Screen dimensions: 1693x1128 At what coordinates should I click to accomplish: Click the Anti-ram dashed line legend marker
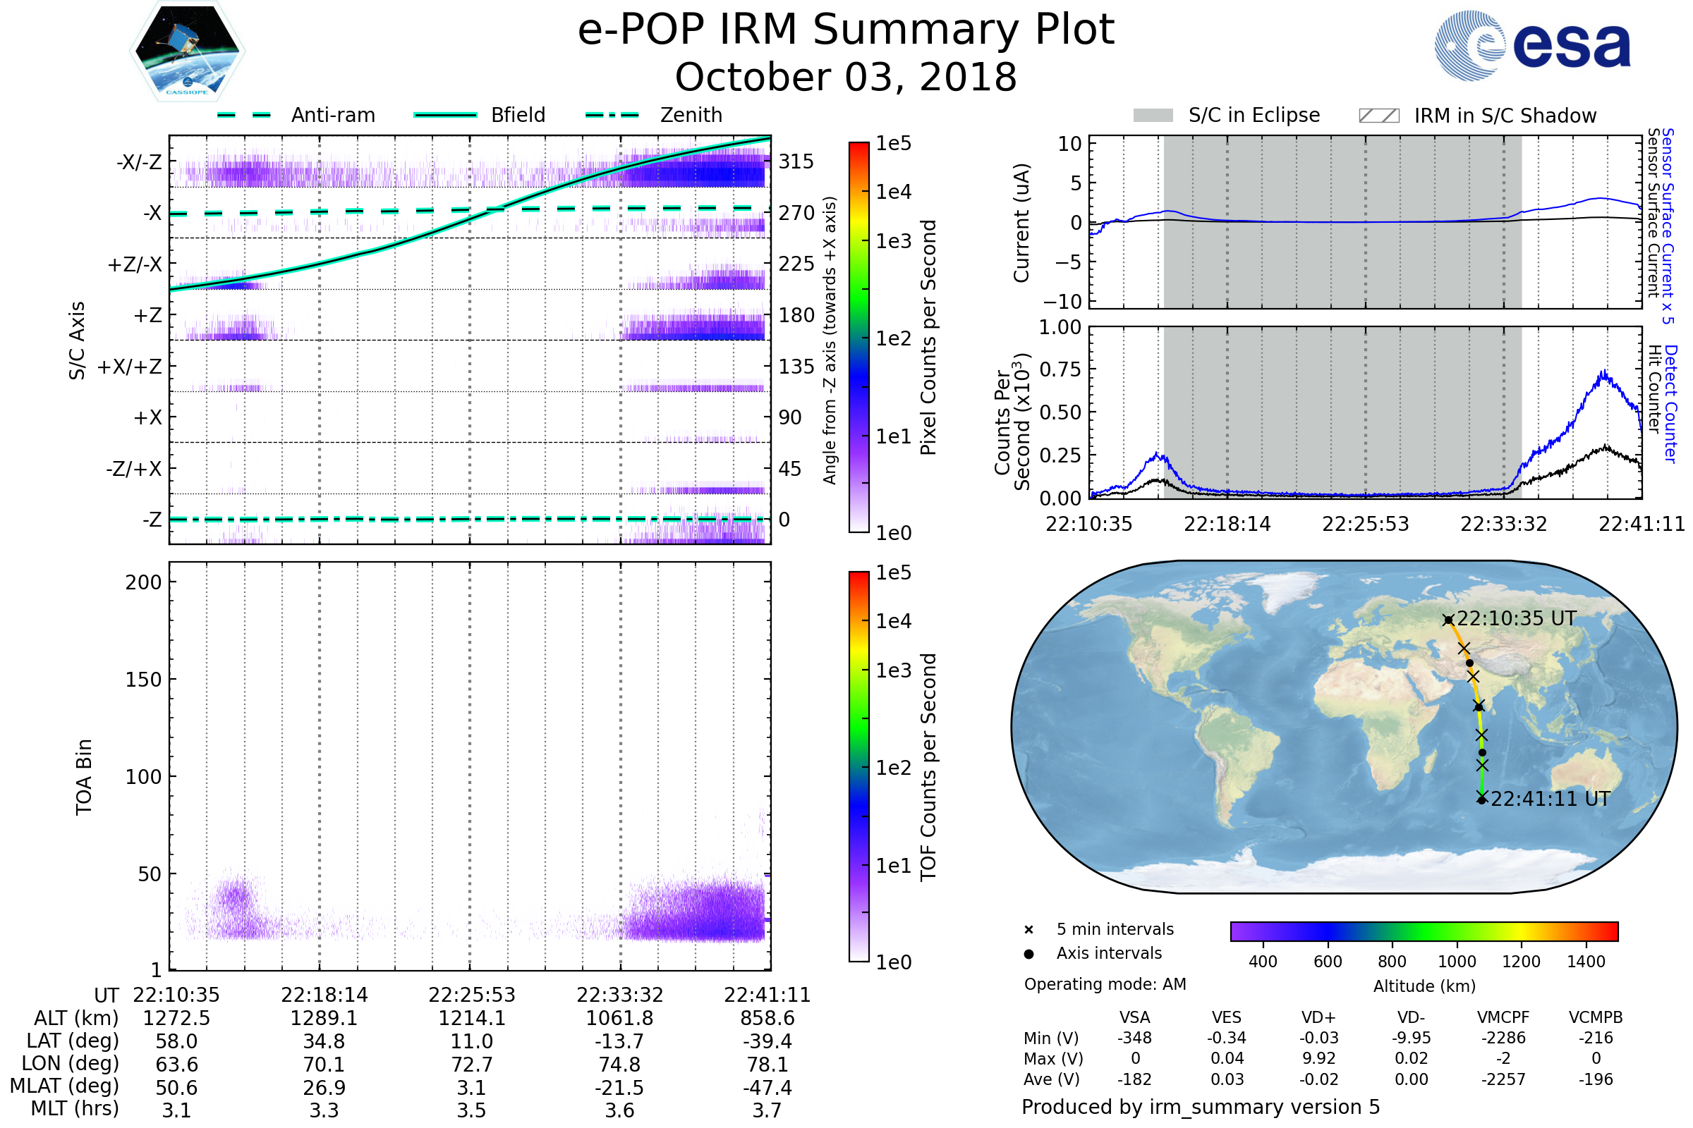click(x=244, y=115)
